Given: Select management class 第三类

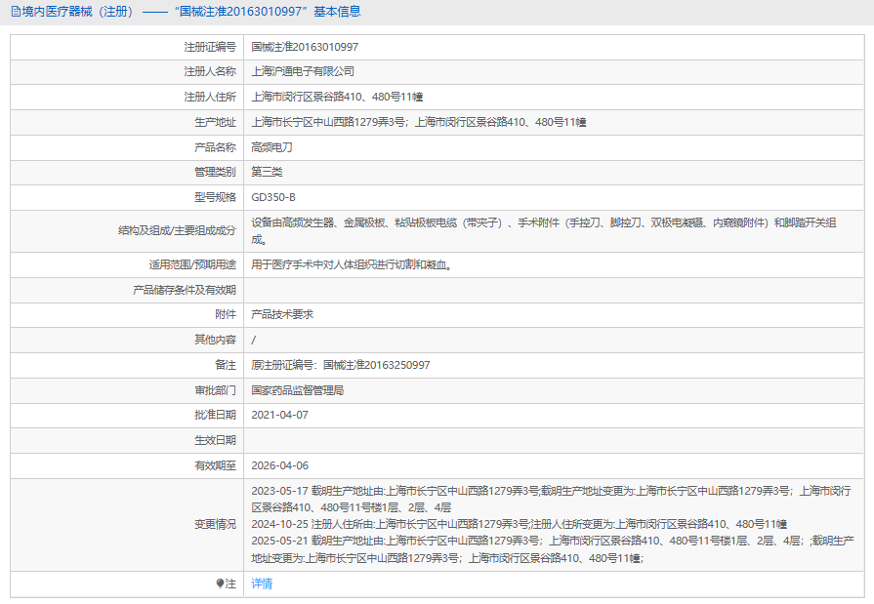Looking at the screenshot, I should [x=267, y=172].
